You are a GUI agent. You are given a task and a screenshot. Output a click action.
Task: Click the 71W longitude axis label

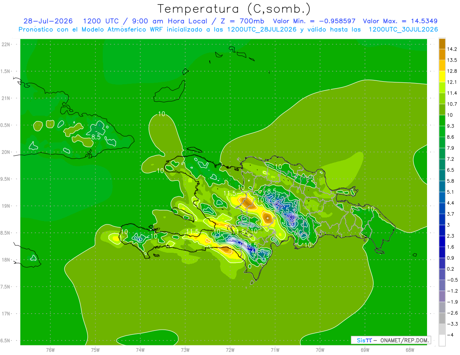(275, 350)
